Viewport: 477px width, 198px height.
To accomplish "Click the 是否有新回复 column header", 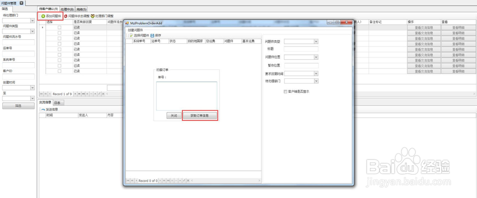I will pyautogui.click(x=90, y=22).
